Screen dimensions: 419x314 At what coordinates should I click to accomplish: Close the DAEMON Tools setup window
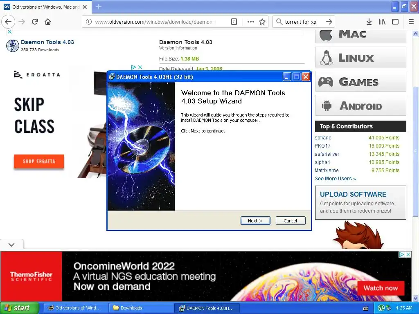306,77
